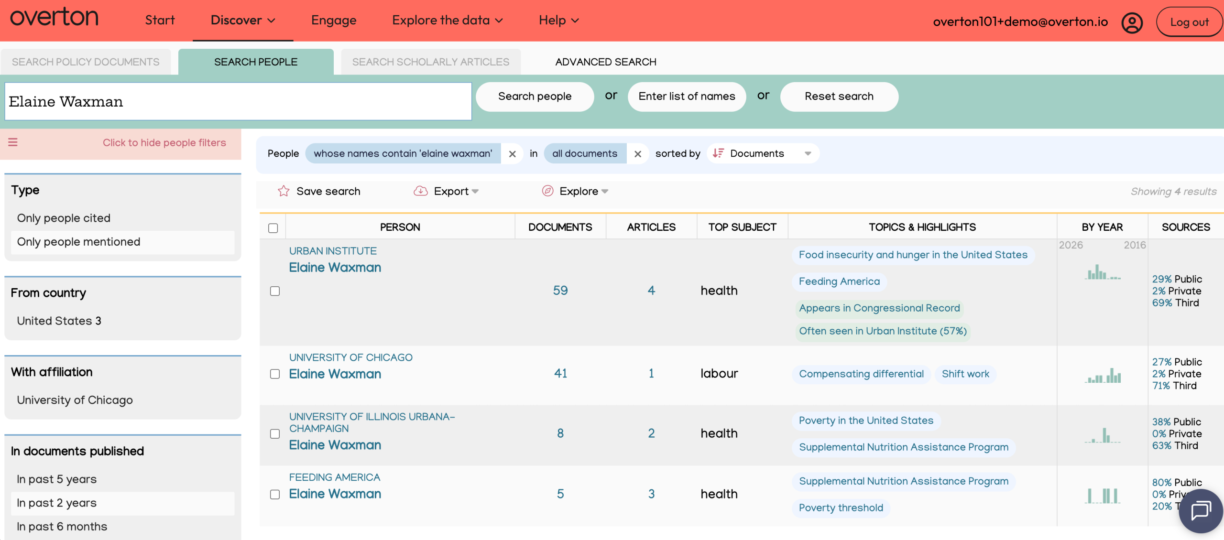The height and width of the screenshot is (540, 1224).
Task: Open the user account profile icon
Action: [x=1131, y=22]
